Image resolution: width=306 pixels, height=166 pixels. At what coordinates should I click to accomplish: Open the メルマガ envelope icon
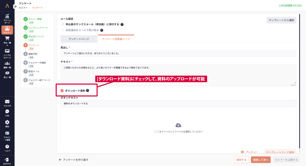[7, 102]
